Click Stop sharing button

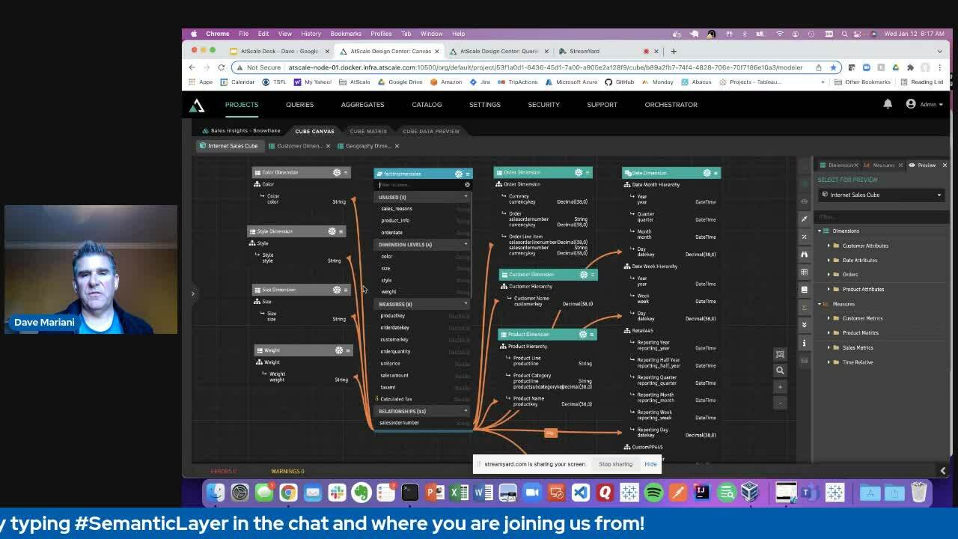615,464
